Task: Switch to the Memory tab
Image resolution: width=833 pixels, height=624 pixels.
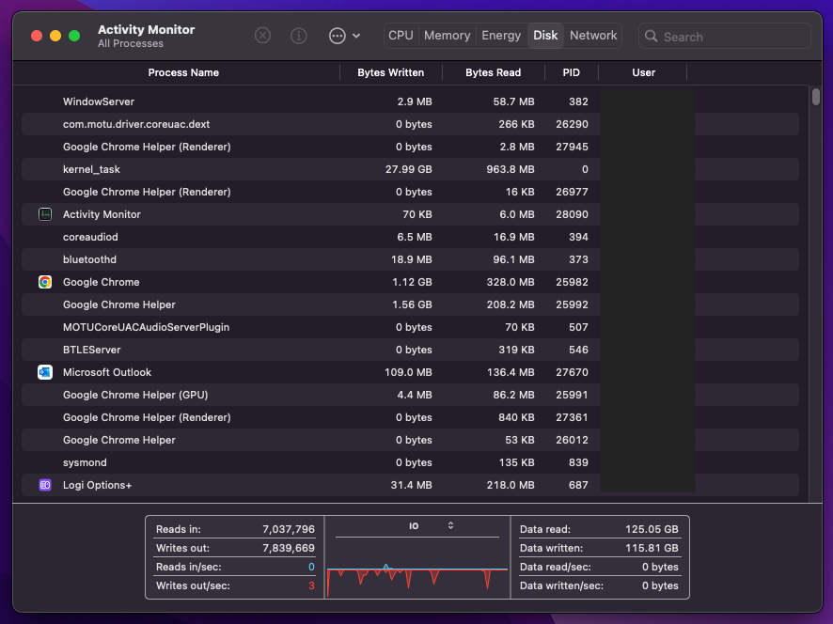Action: click(x=447, y=36)
